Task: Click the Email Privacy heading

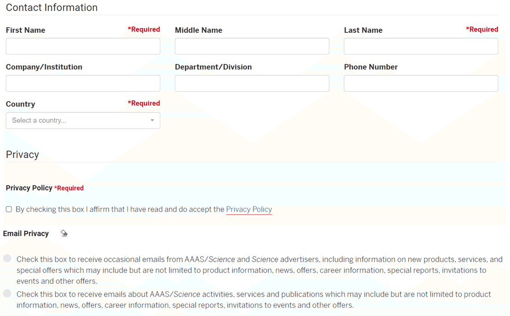Action: (26, 234)
